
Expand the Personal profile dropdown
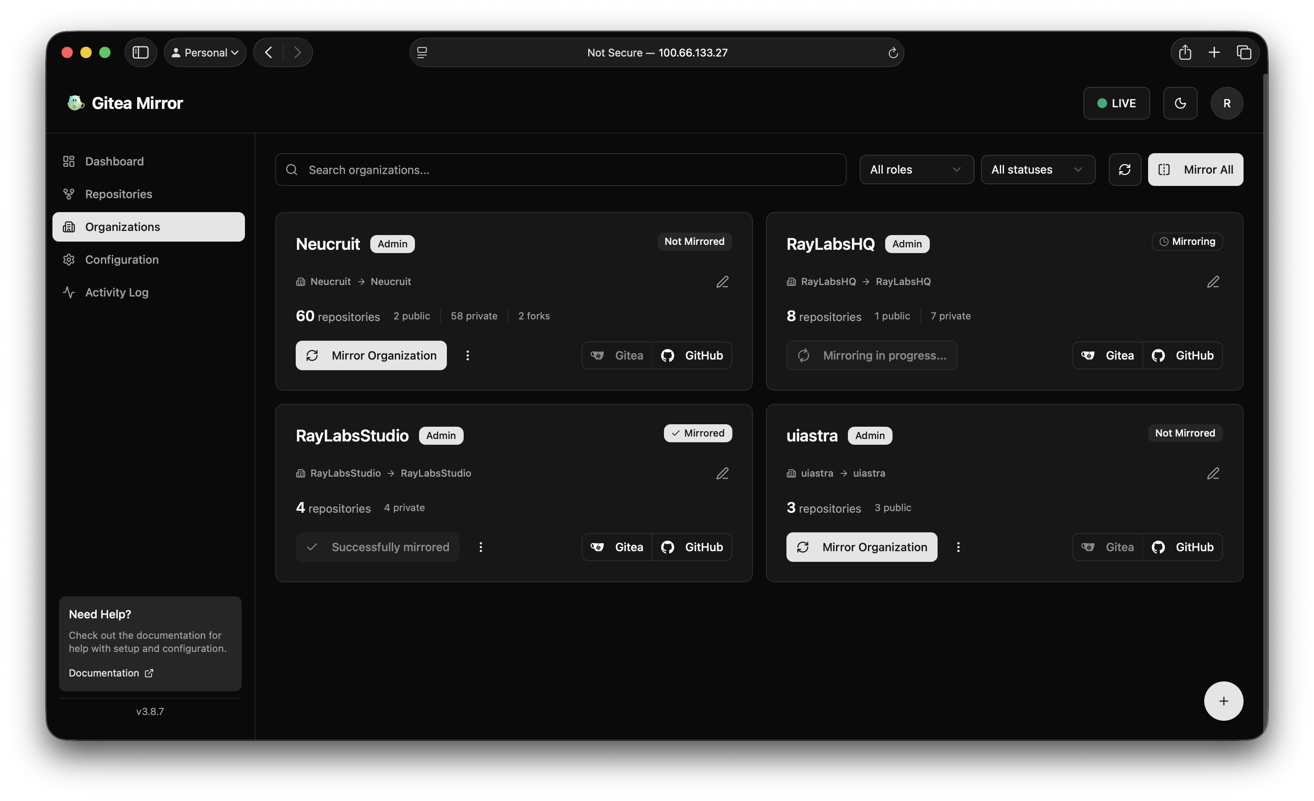pyautogui.click(x=205, y=52)
